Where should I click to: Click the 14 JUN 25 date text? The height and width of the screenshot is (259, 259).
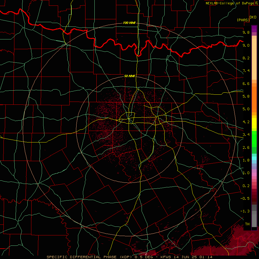tap(185, 257)
